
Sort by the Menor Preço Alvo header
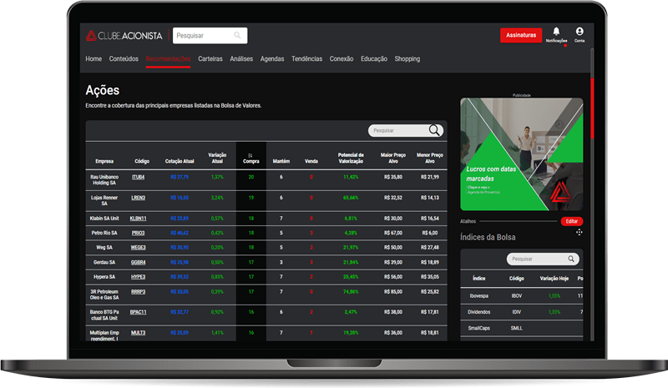[430, 158]
